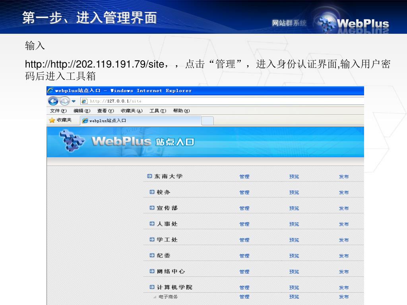407x305 pixels.
Task: Click 管理 link for 人事处
Action: point(244,224)
